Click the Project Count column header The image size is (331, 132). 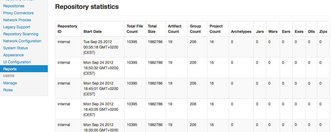216,29
